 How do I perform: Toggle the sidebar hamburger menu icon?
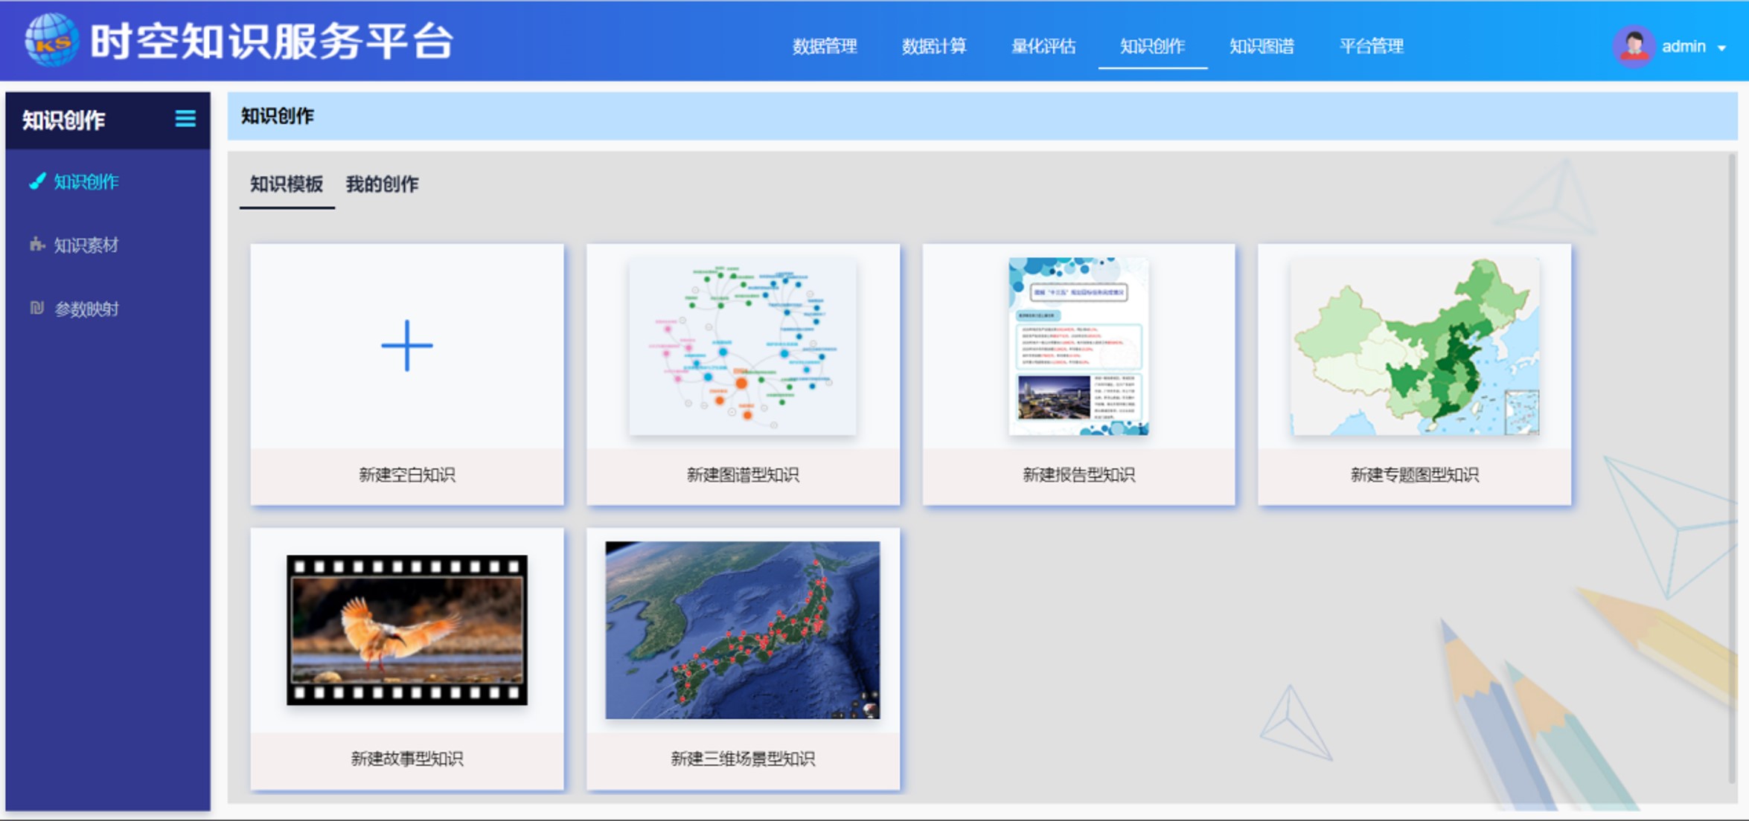point(185,119)
